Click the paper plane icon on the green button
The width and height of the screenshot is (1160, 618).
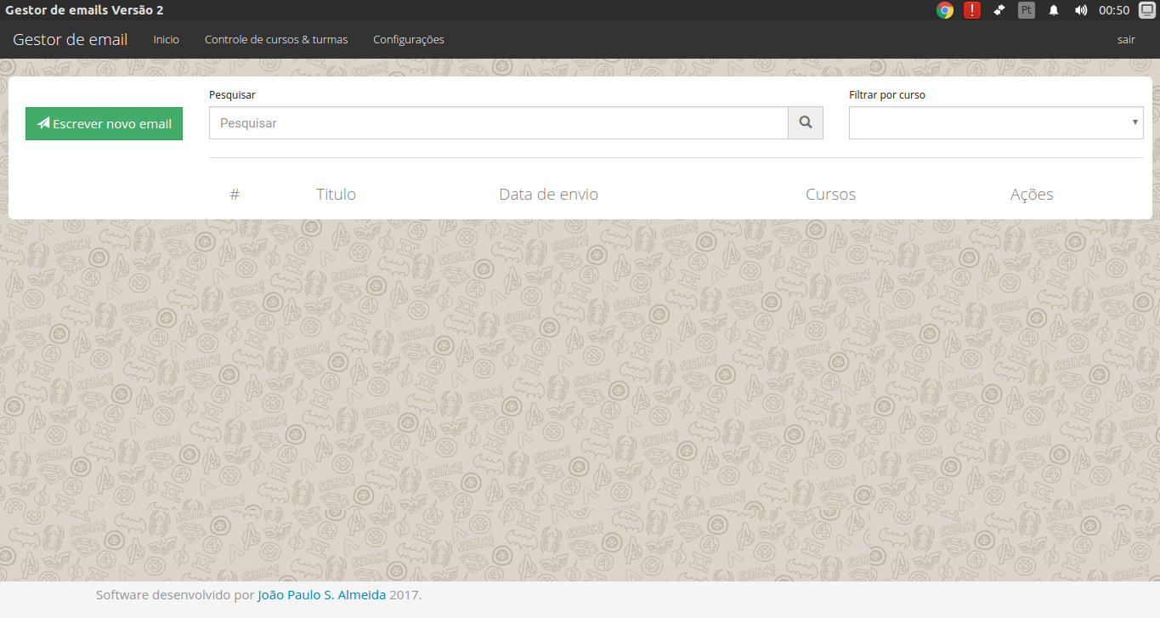pos(42,123)
